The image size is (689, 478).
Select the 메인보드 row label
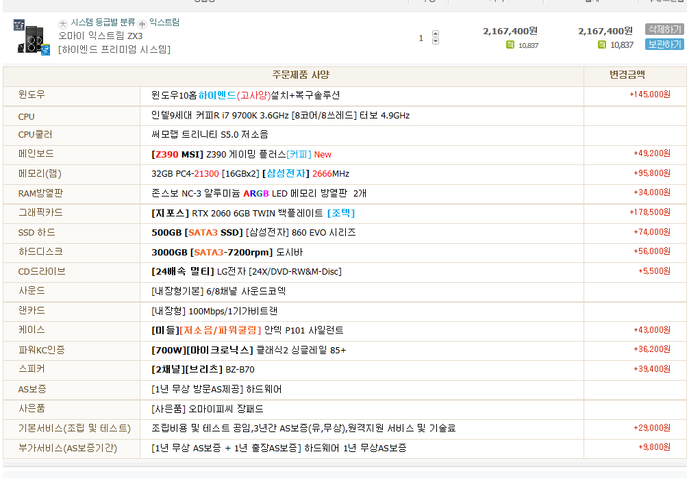(x=36, y=153)
